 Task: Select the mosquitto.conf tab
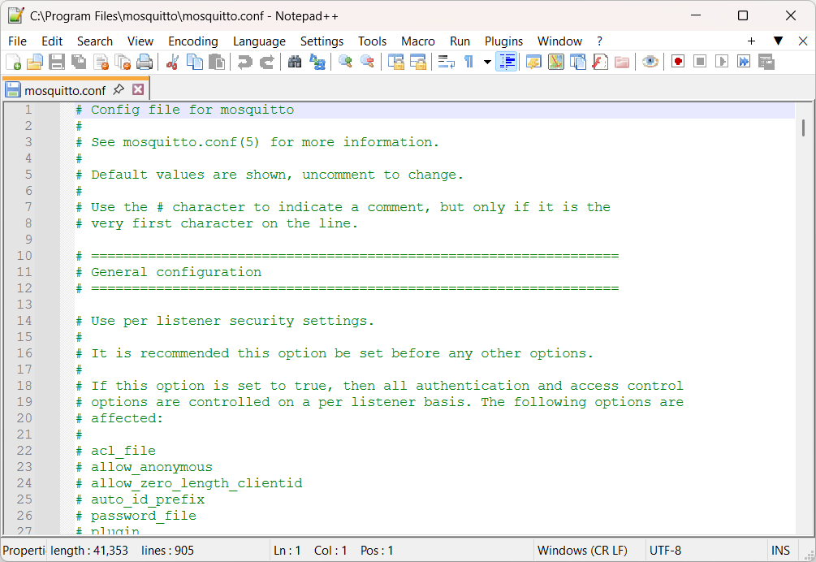click(65, 90)
